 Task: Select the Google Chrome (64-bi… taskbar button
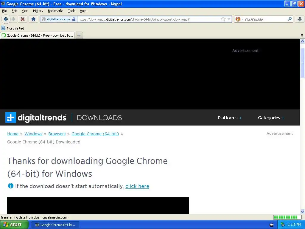pyautogui.click(x=55, y=225)
